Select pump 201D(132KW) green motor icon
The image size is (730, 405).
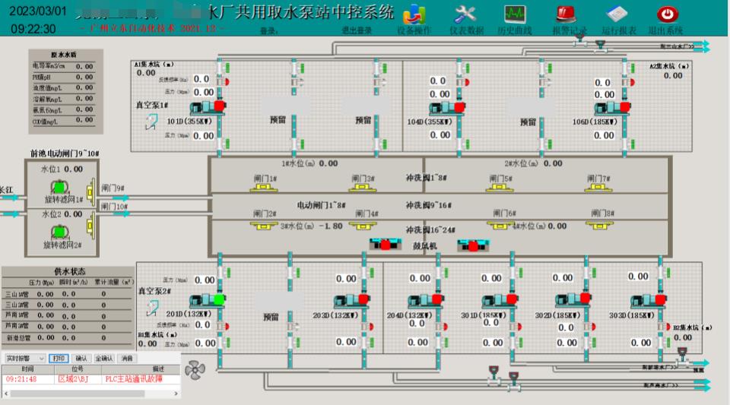pyautogui.click(x=208, y=300)
